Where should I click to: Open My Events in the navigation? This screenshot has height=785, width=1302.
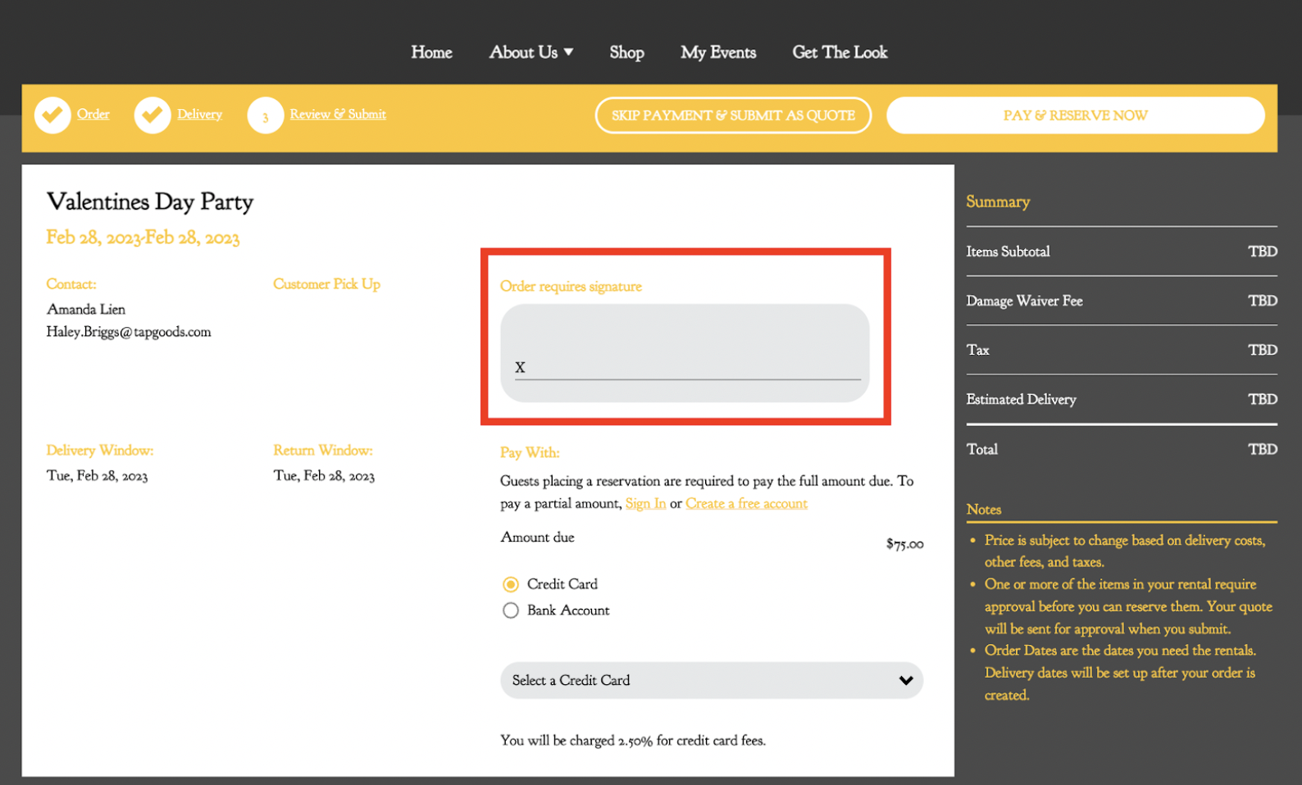pyautogui.click(x=718, y=52)
